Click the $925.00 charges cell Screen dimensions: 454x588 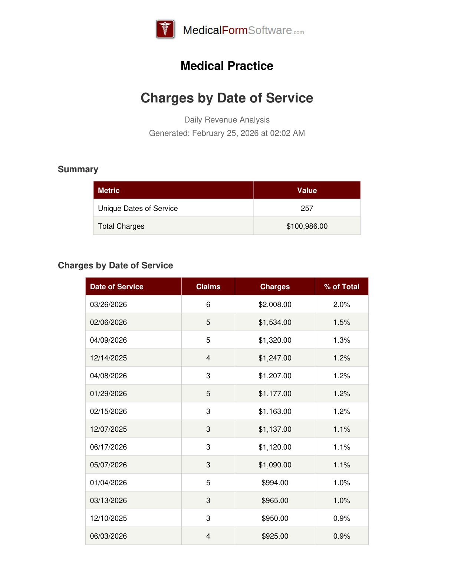(275, 536)
